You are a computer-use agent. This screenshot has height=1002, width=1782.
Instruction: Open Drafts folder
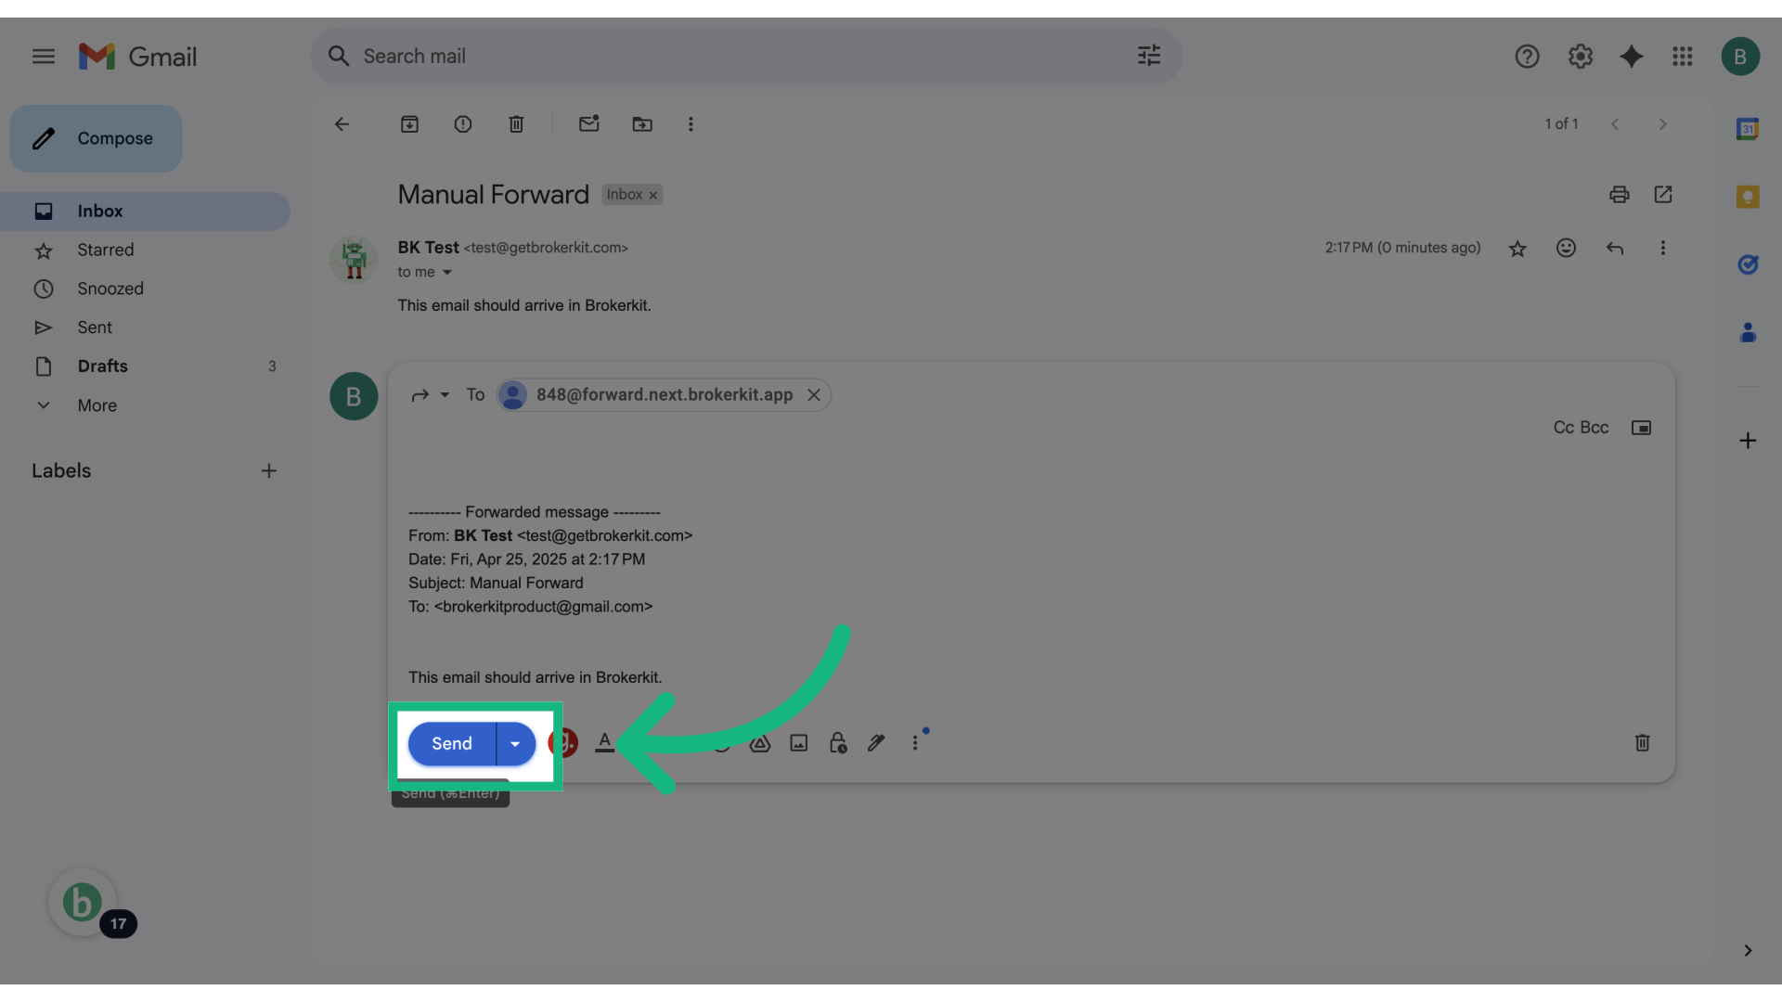point(146,366)
